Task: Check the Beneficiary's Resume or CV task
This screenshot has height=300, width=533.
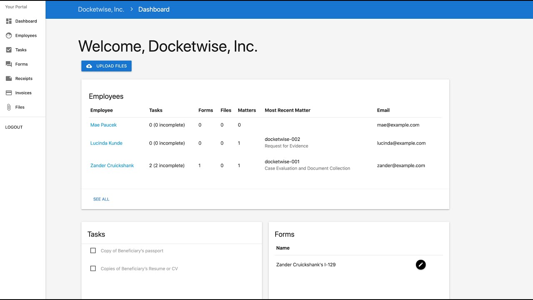Action: pyautogui.click(x=93, y=268)
